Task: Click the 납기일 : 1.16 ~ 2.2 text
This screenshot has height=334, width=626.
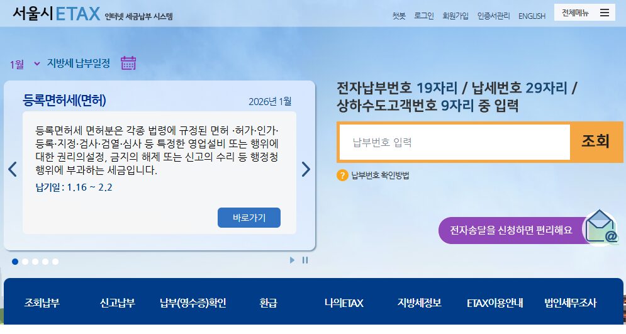Action: click(x=74, y=187)
